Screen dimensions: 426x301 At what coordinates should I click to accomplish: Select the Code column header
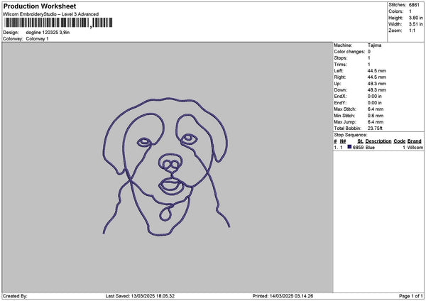click(x=399, y=141)
